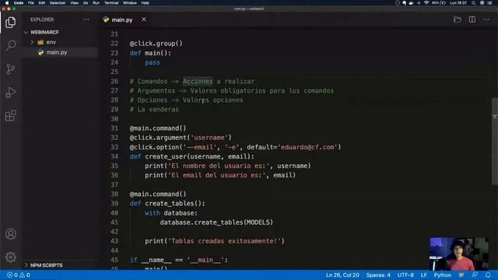Screen dimensions: 498x280
Task: Click the clock showing Lun 19:37
Action: point(458,3)
